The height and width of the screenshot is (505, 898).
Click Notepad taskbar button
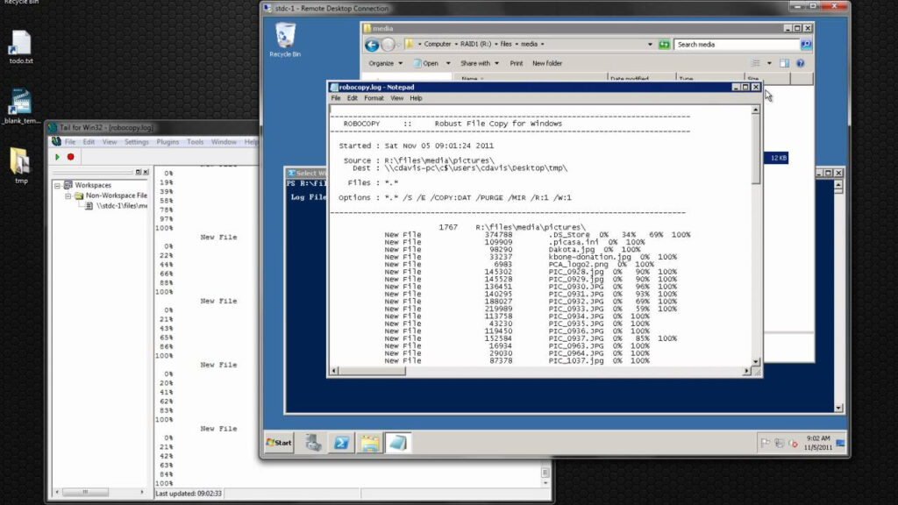pos(397,443)
